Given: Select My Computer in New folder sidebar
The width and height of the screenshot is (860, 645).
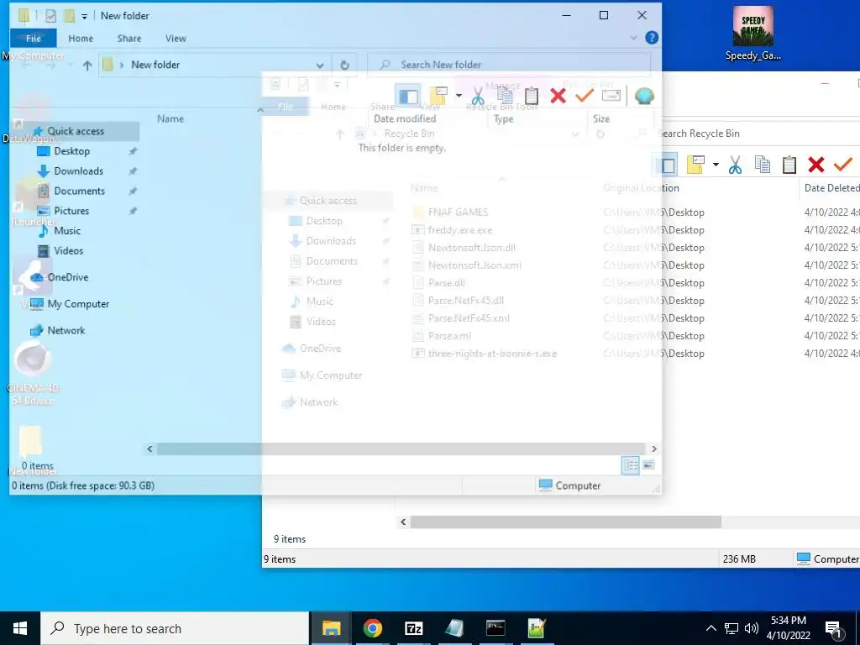Looking at the screenshot, I should click(78, 304).
